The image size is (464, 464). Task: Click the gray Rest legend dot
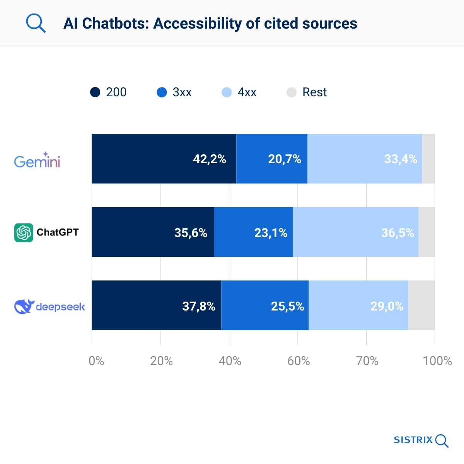click(292, 92)
